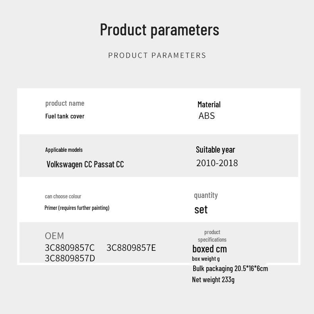Select OEM number 3C8809857C
Image resolution: width=314 pixels, height=314 pixels.
(x=70, y=248)
